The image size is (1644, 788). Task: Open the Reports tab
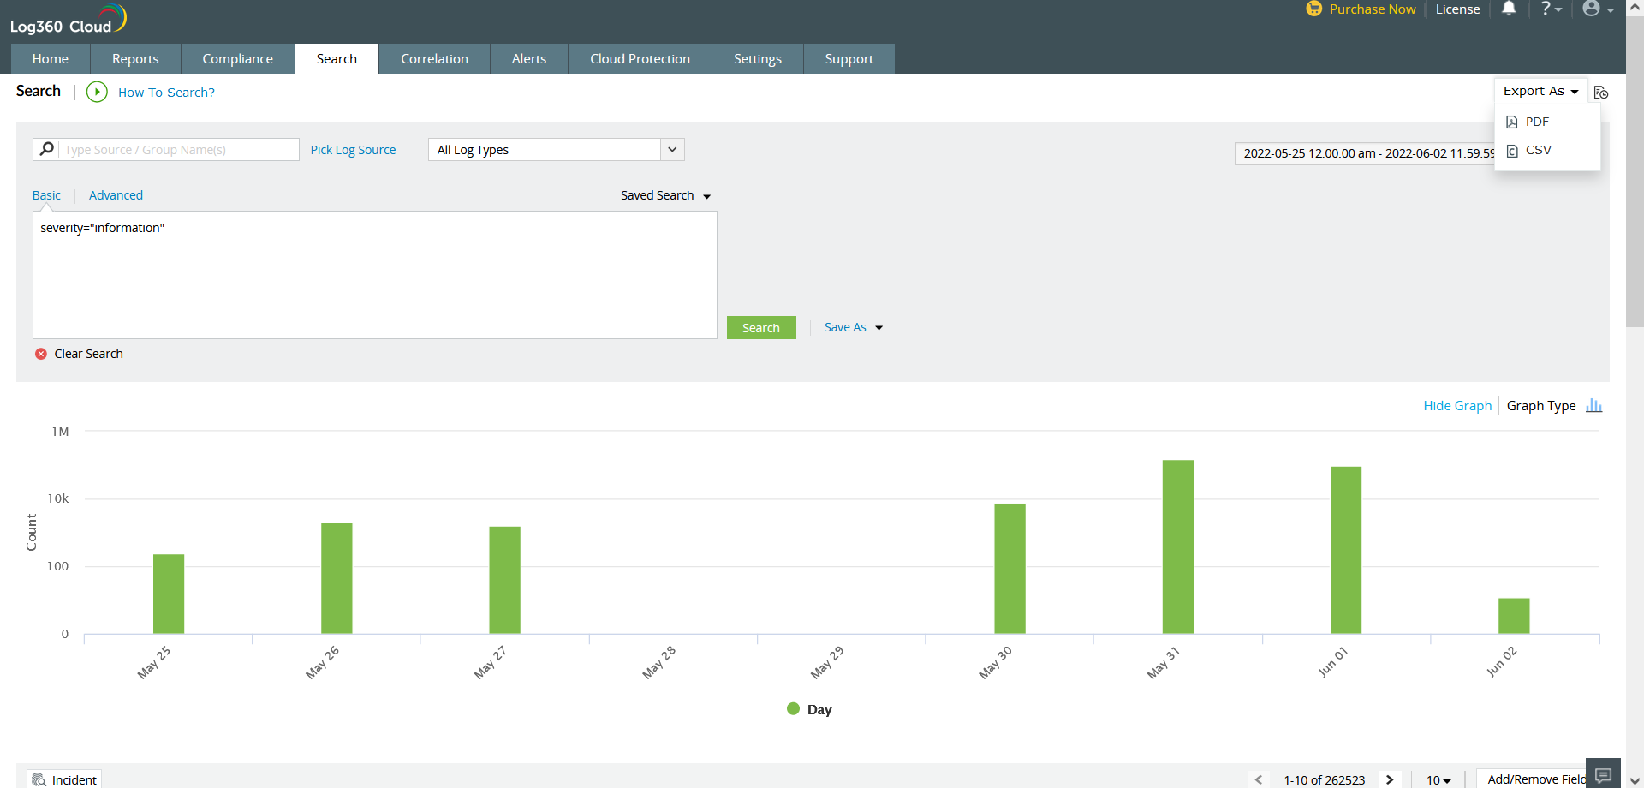(x=135, y=58)
